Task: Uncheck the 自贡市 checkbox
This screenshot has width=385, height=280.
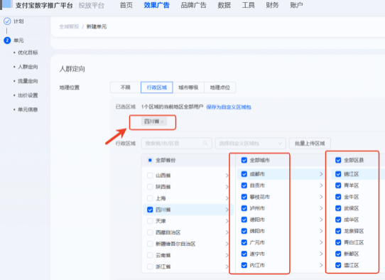Action: (244, 185)
